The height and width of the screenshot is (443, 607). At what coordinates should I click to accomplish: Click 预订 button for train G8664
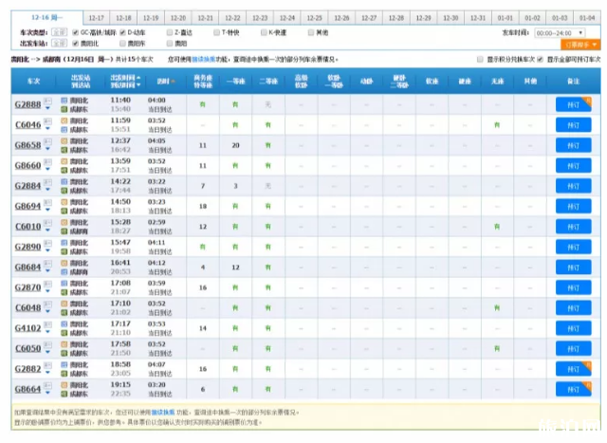coord(573,389)
